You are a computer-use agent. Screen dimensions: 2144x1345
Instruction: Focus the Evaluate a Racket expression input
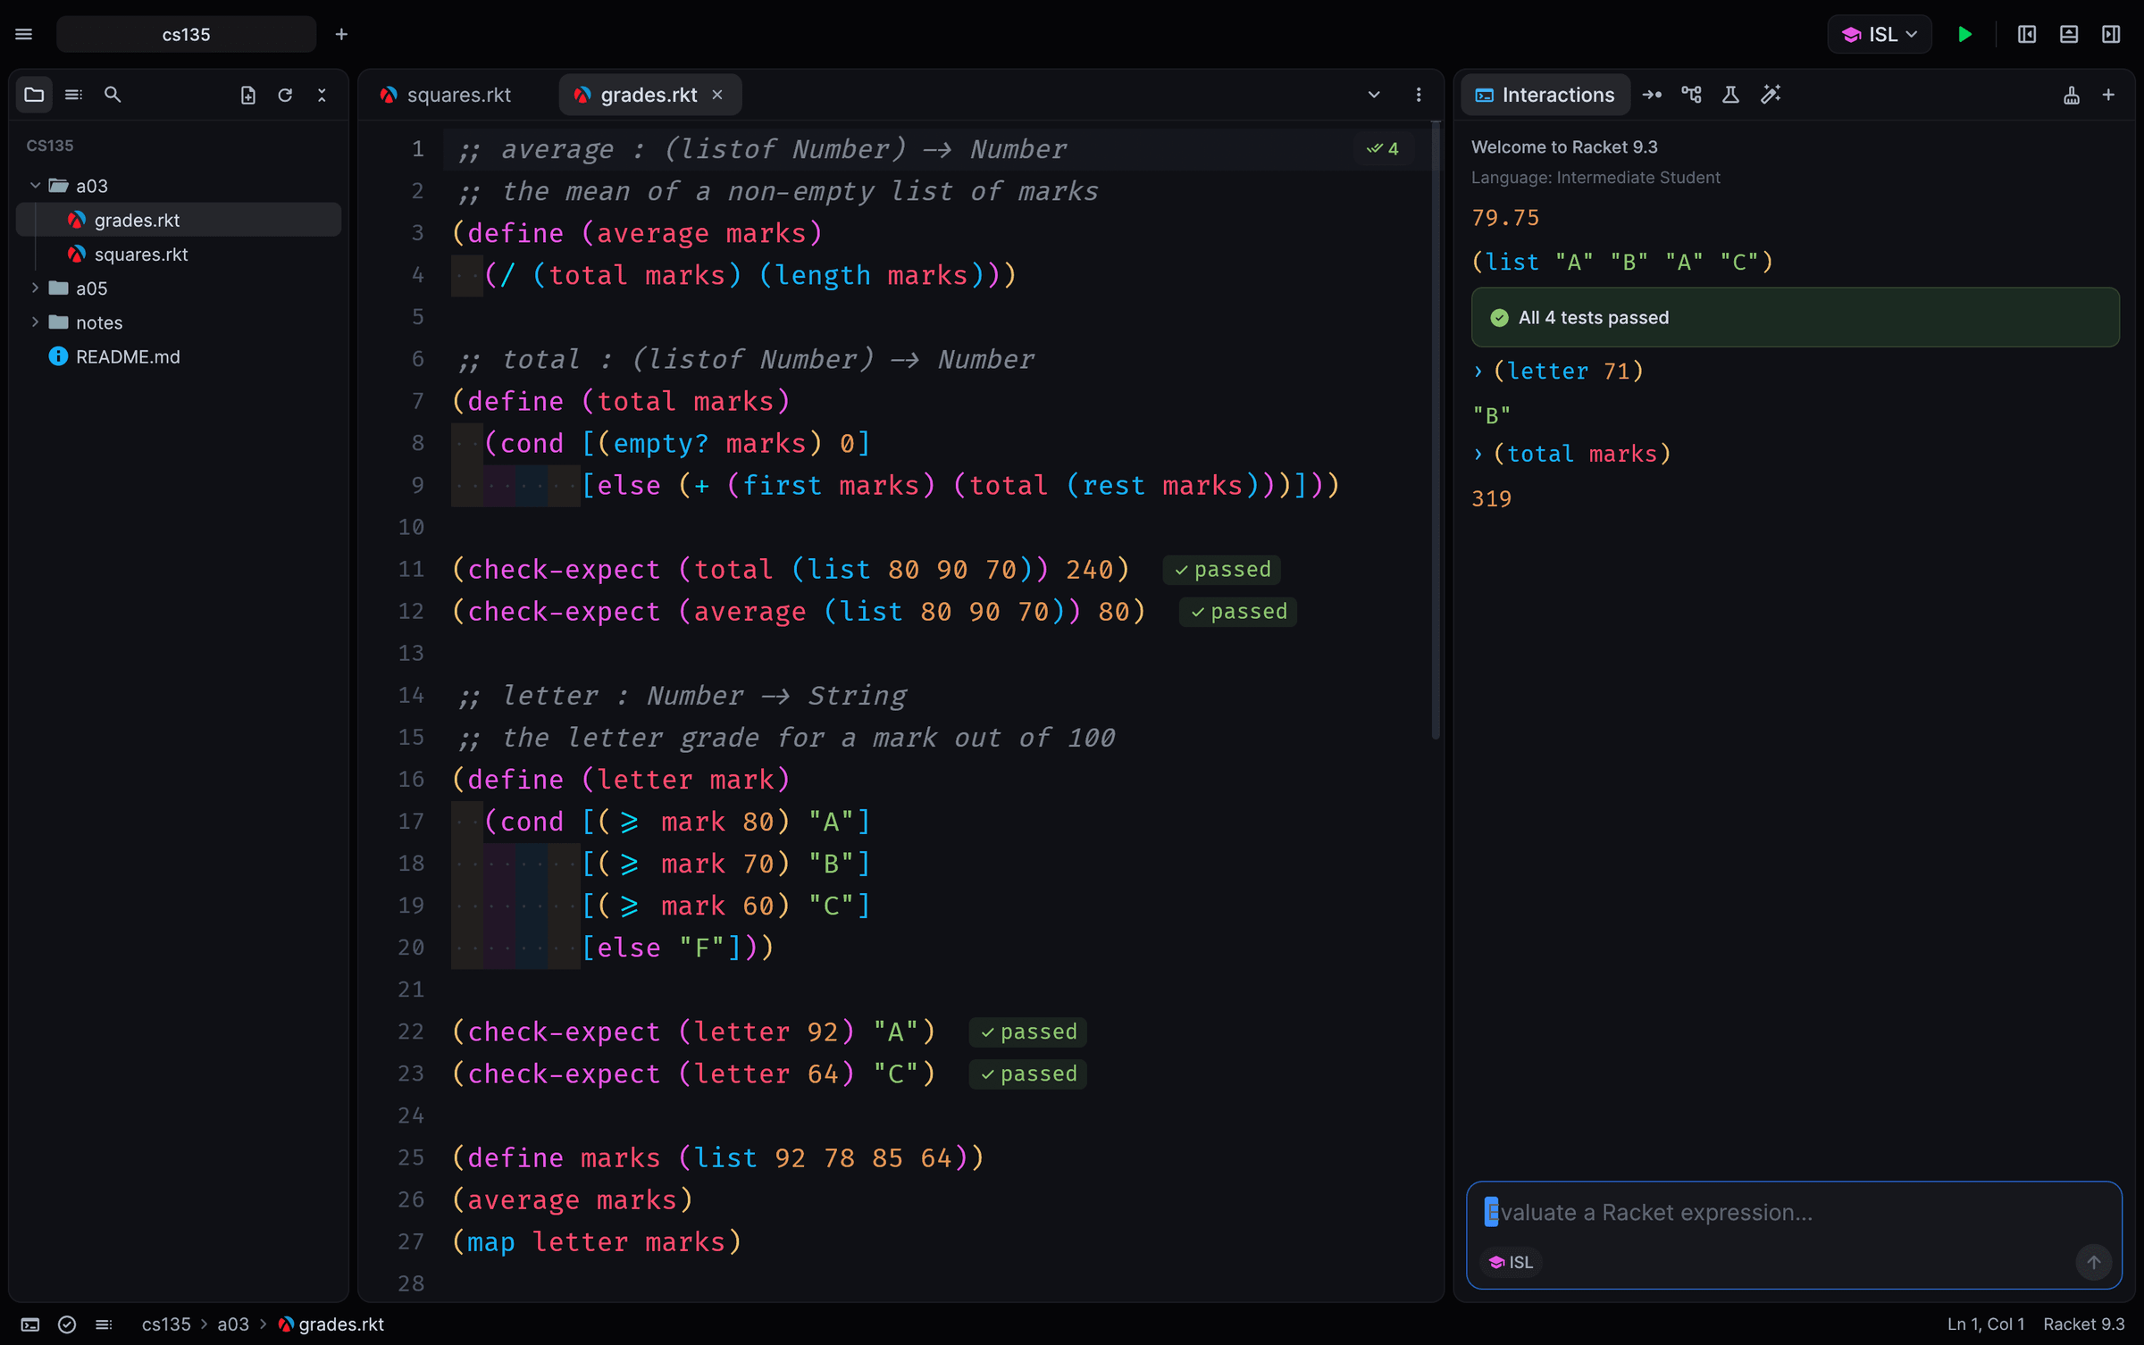click(1795, 1212)
